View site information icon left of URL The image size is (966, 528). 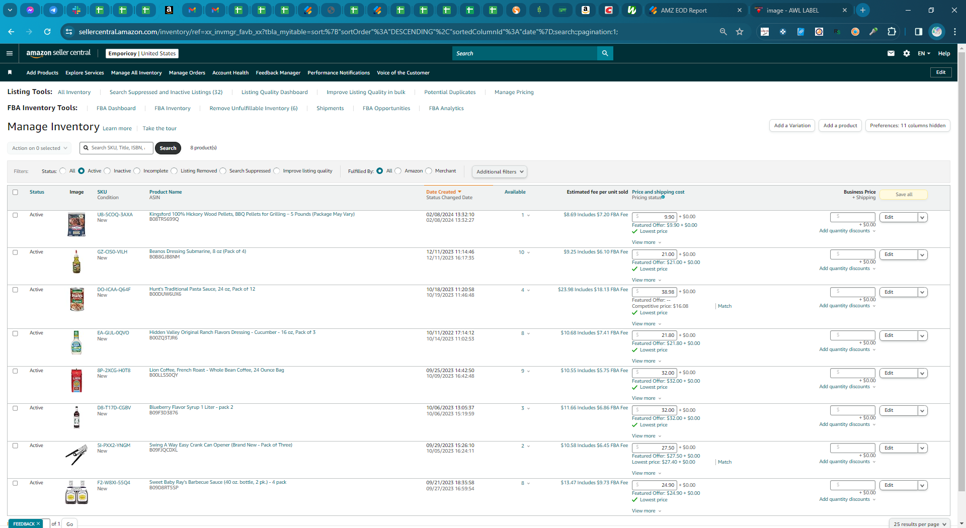[69, 32]
